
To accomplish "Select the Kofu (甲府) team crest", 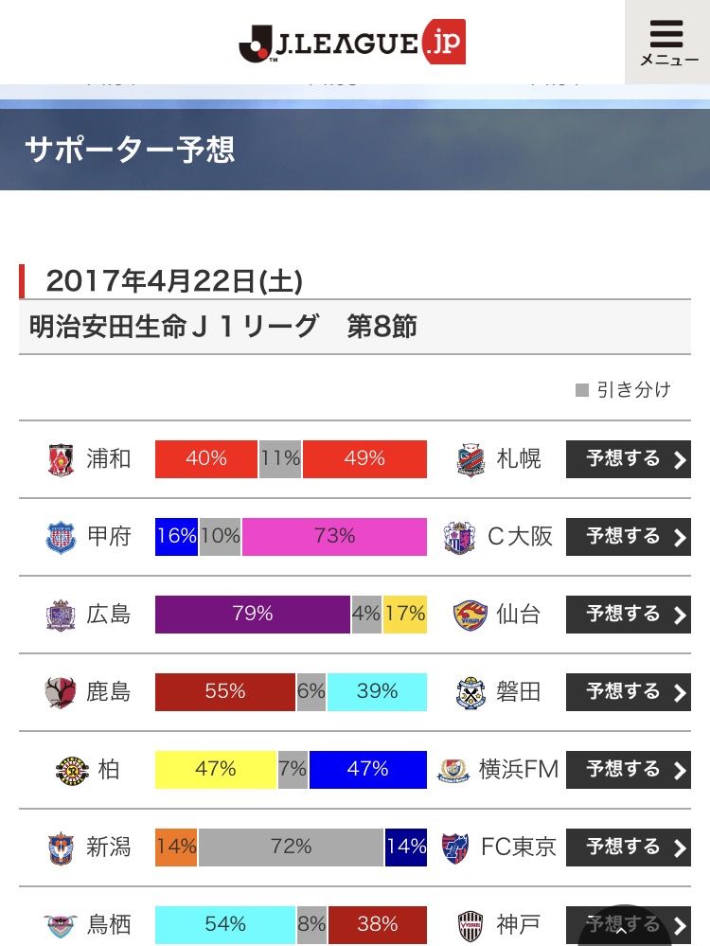I will (61, 537).
